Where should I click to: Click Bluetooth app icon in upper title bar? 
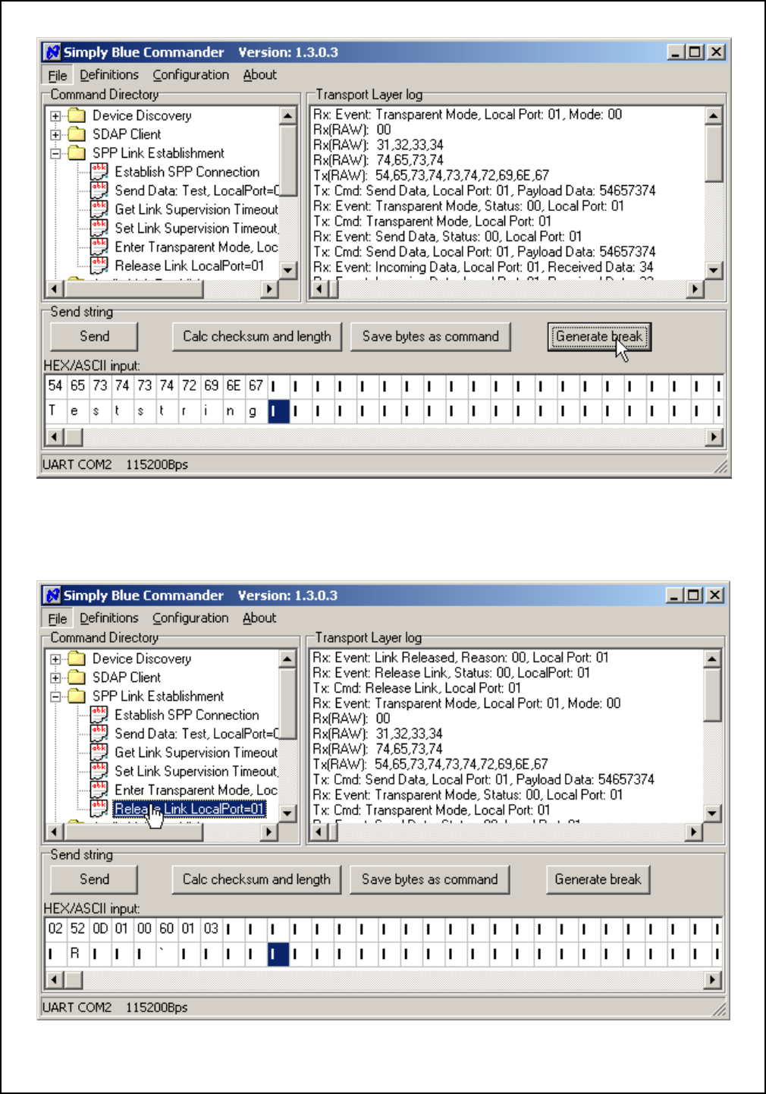click(x=52, y=52)
